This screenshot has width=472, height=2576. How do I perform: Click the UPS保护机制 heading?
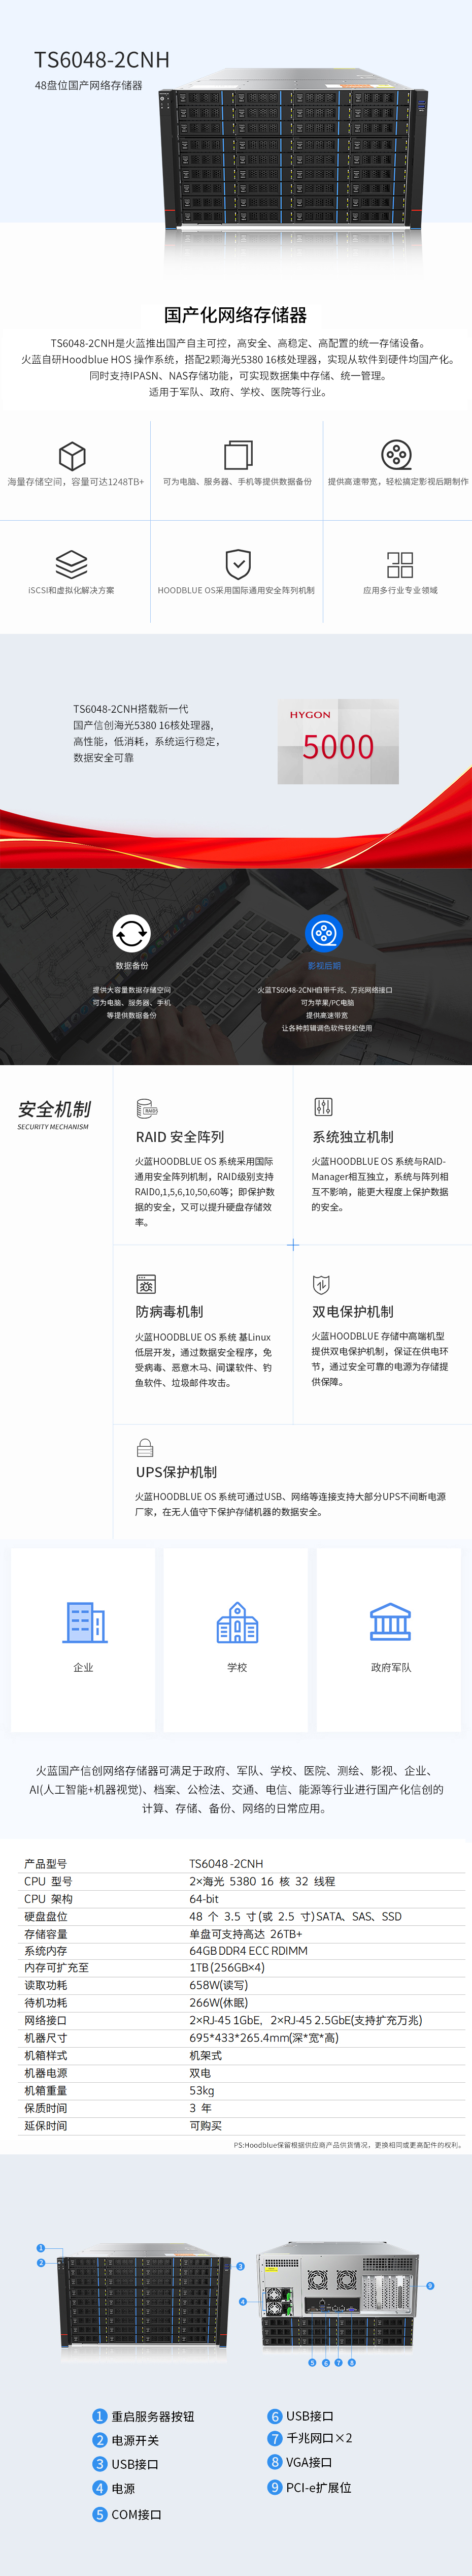pos(176,1472)
